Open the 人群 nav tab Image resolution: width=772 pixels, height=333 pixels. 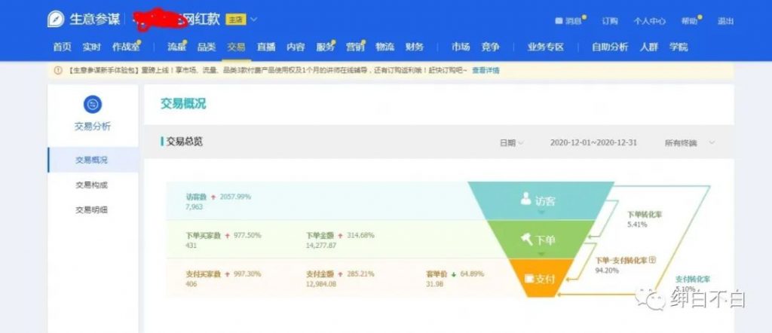click(x=649, y=47)
